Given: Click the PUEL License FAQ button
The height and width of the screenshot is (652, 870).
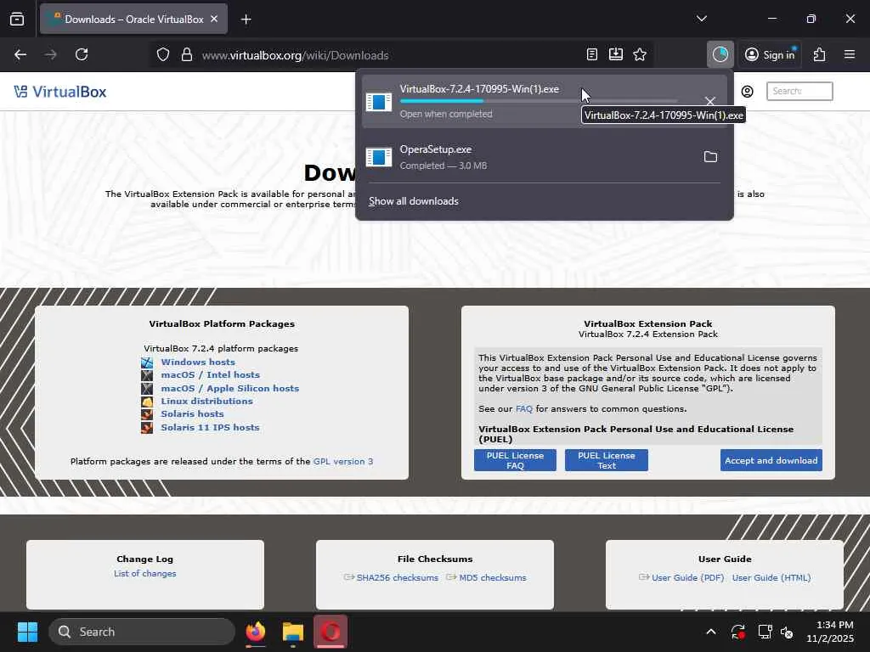Looking at the screenshot, I should point(515,460).
